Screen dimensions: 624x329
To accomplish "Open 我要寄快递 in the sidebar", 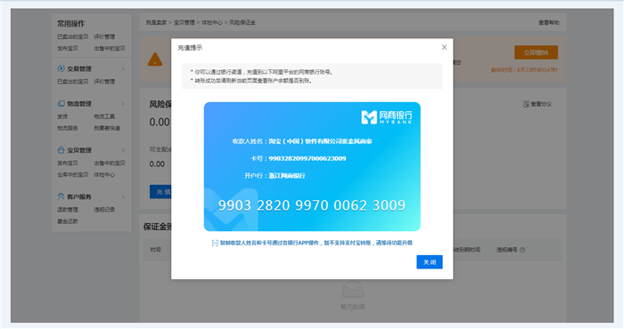I will coord(107,128).
